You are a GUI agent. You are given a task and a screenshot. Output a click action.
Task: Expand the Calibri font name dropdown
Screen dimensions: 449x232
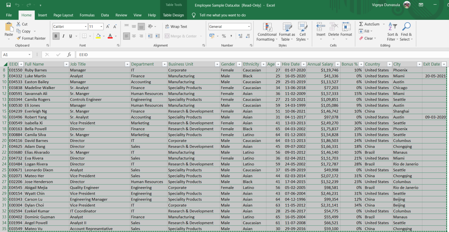(86, 27)
